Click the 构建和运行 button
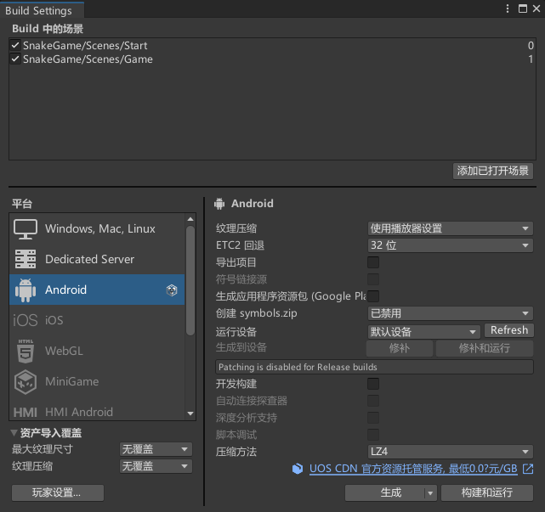 click(x=487, y=493)
